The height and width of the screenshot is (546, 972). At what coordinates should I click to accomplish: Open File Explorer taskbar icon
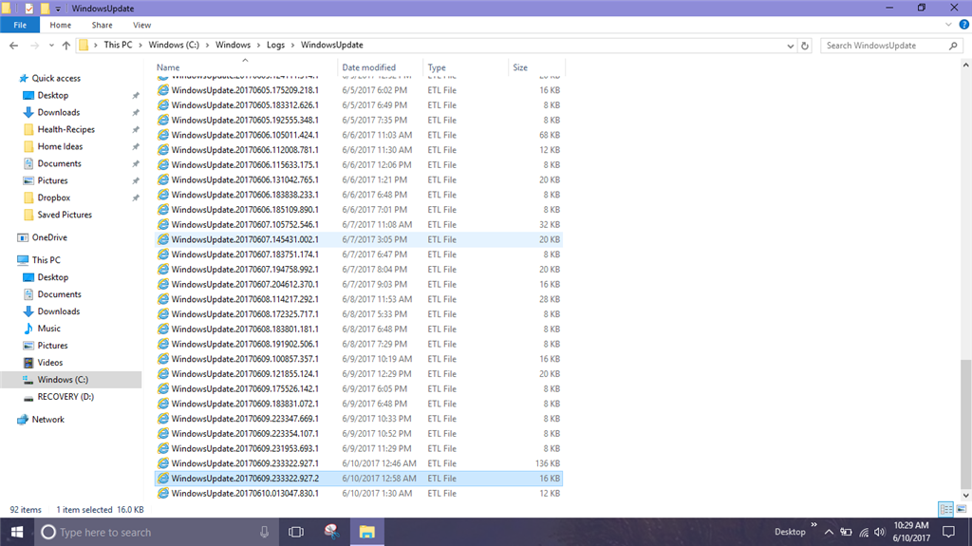pos(367,532)
